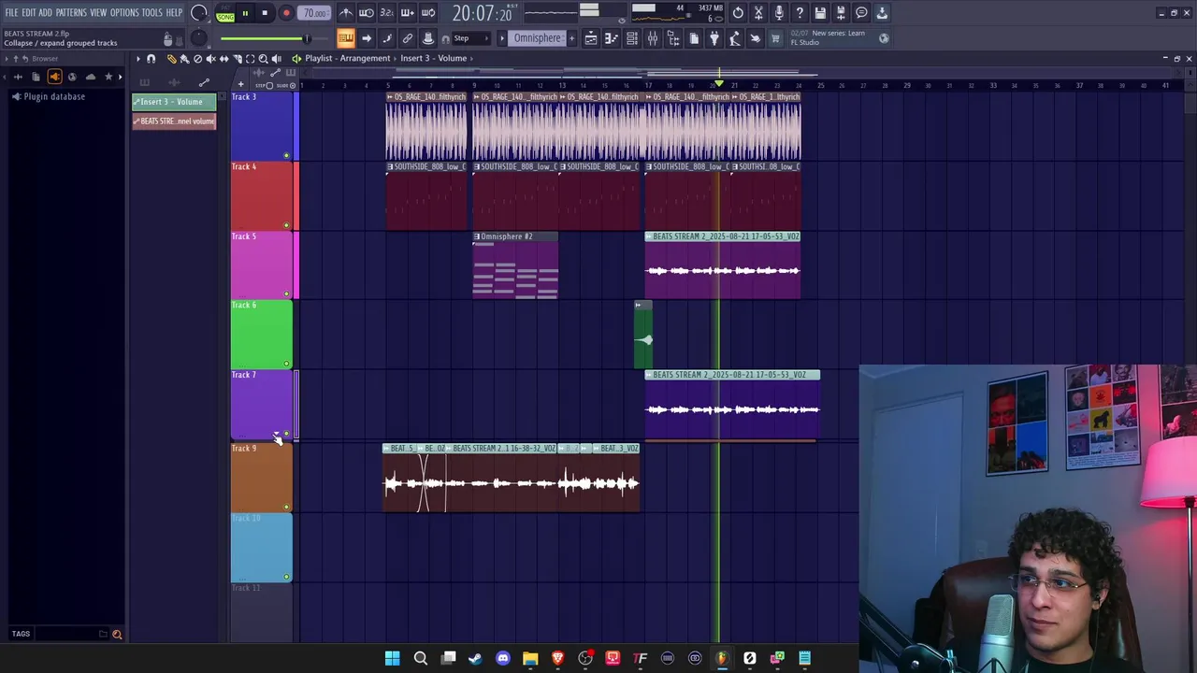Open the project info speech bubble icon
The width and height of the screenshot is (1197, 673).
[x=861, y=13]
